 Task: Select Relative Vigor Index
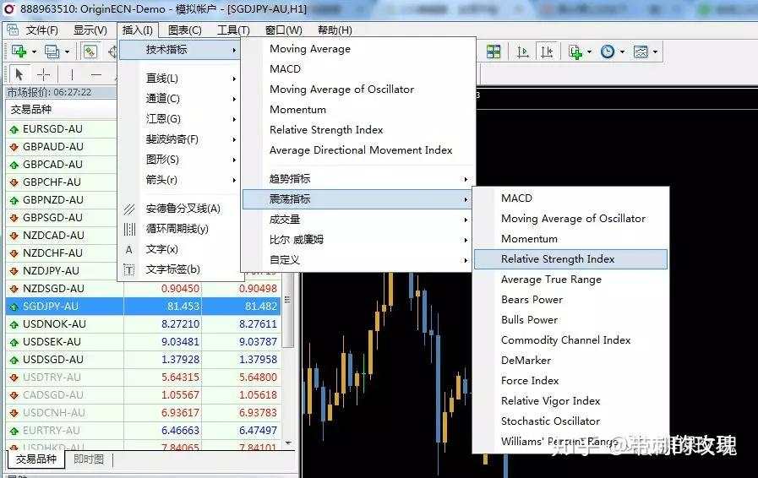click(x=571, y=402)
